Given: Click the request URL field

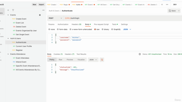Looking at the screenshot, I should pyautogui.click(x=123, y=18).
